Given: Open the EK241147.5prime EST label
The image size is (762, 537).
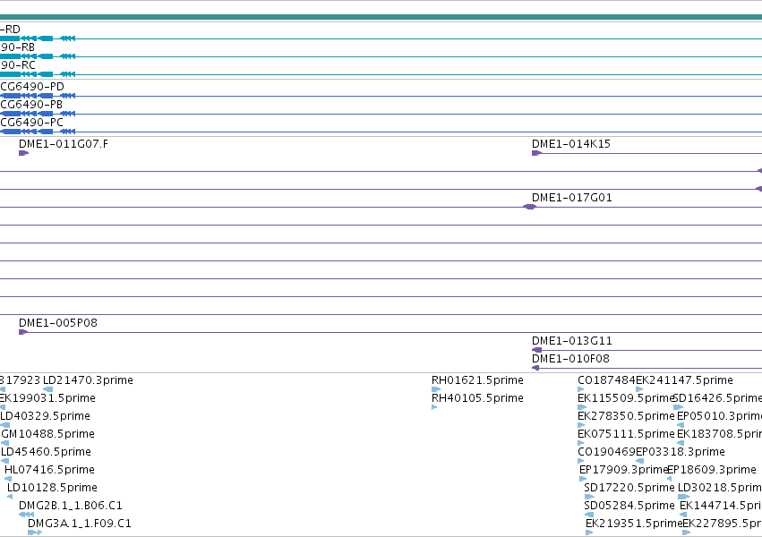Looking at the screenshot, I should coord(684,380).
